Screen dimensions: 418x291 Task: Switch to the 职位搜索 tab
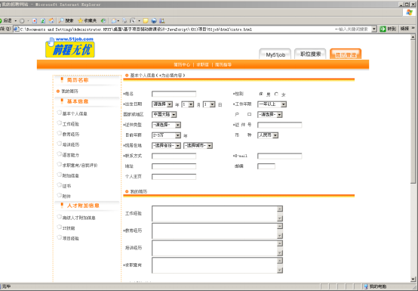coord(311,54)
